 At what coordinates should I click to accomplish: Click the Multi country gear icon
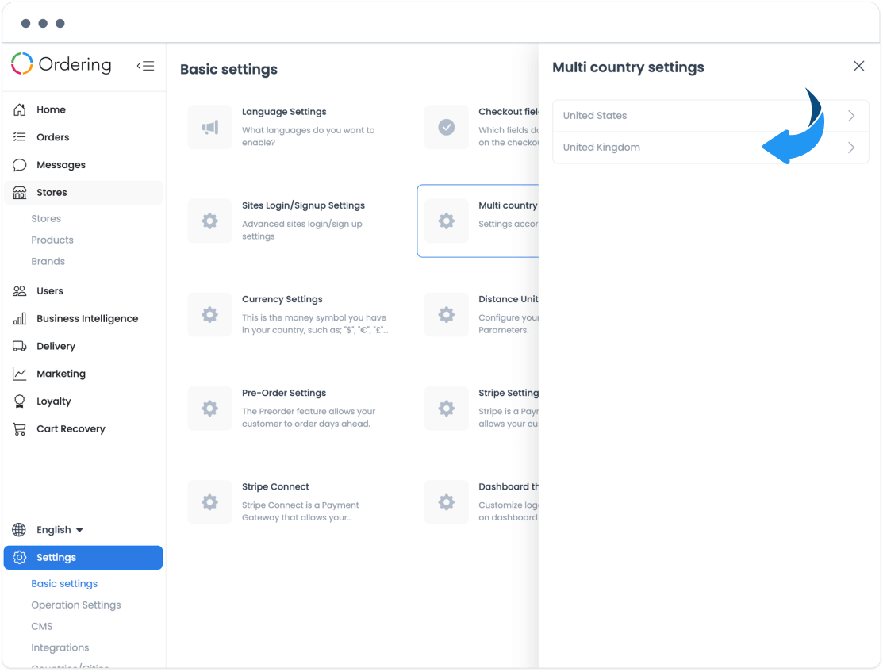pyautogui.click(x=447, y=221)
